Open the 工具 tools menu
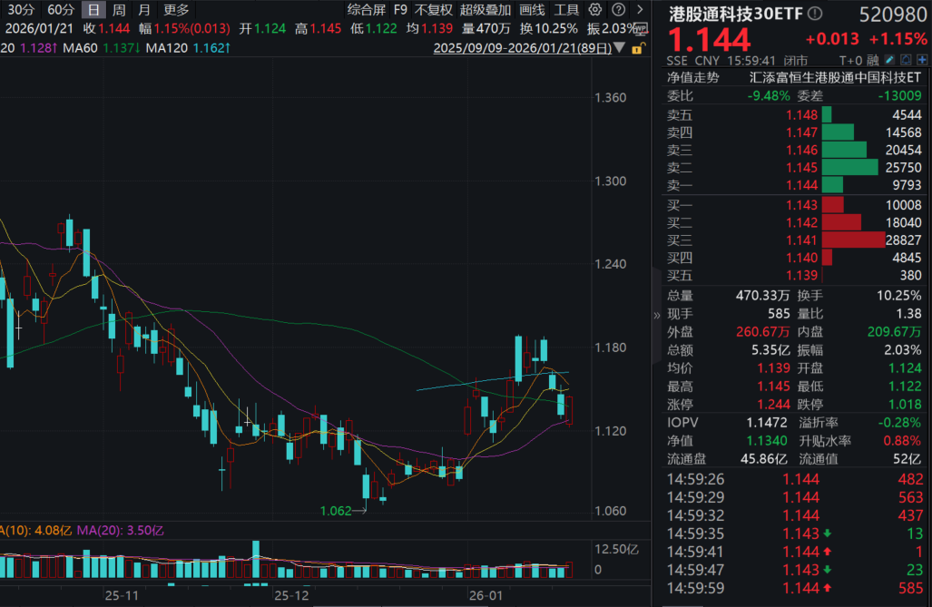Viewport: 932px width, 607px height. tap(567, 10)
